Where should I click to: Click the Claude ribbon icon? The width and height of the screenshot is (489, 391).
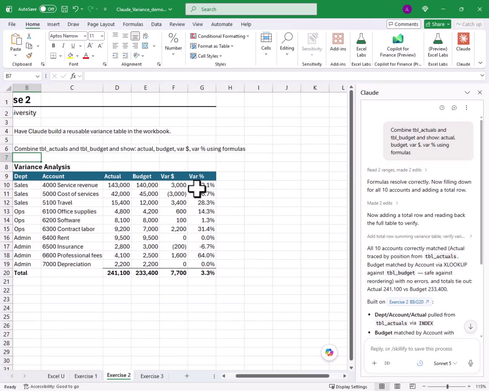(463, 43)
